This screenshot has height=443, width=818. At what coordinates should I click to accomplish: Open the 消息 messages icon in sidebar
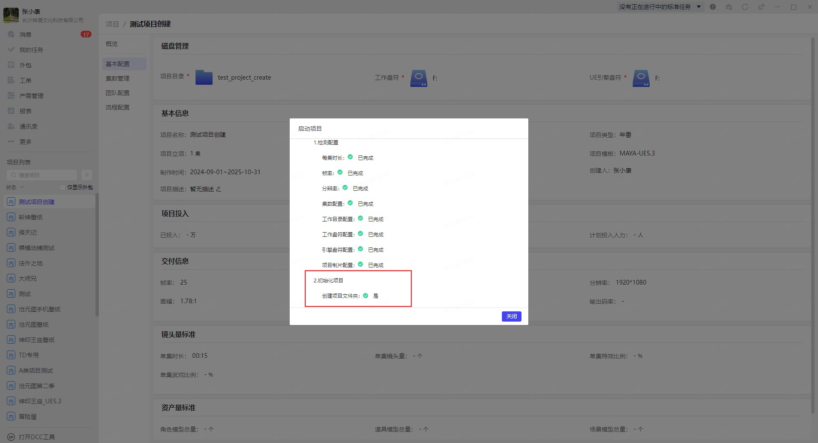coord(11,34)
